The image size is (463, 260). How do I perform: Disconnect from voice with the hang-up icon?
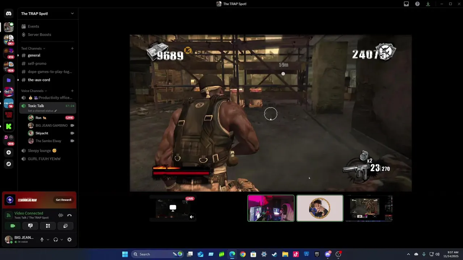pyautogui.click(x=69, y=215)
